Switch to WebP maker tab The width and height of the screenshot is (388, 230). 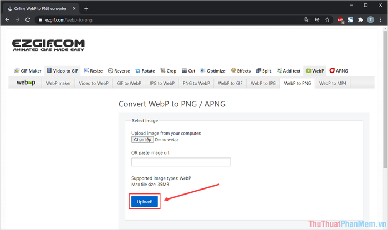click(x=58, y=83)
